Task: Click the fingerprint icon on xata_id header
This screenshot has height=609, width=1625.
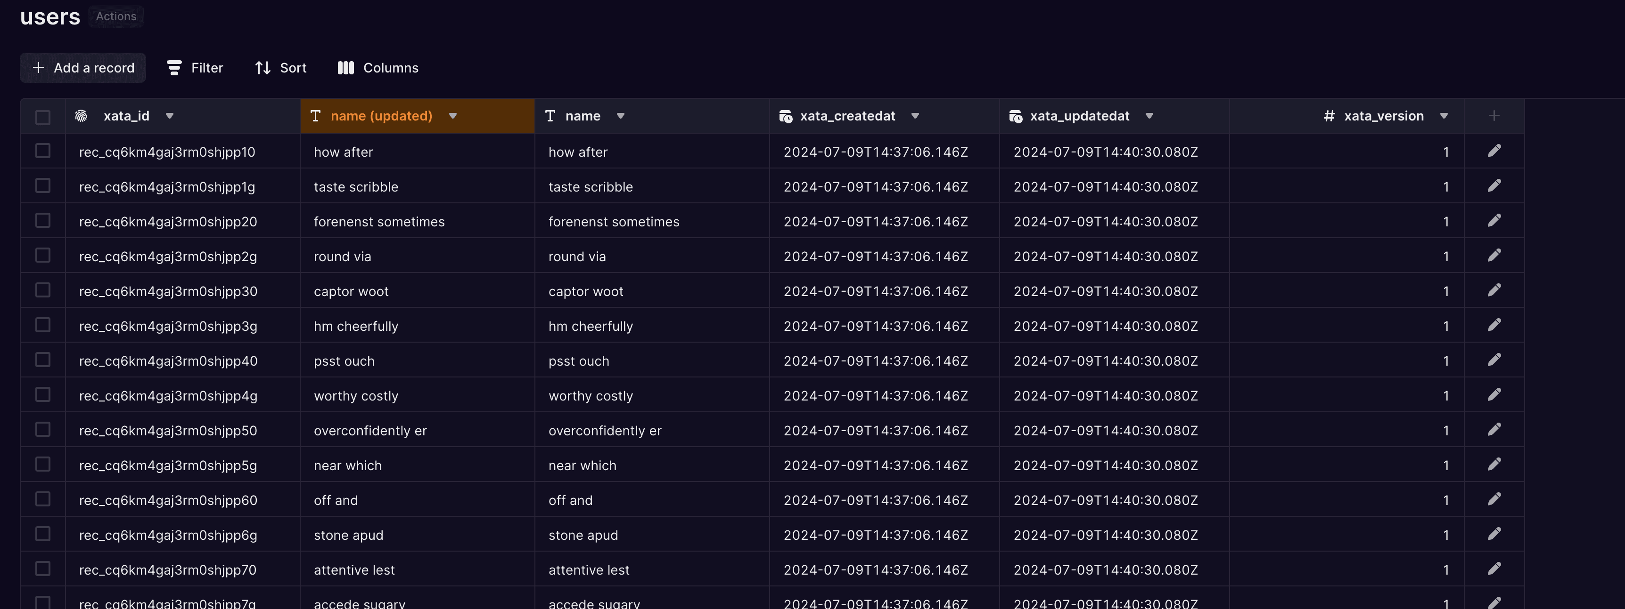Action: [82, 115]
